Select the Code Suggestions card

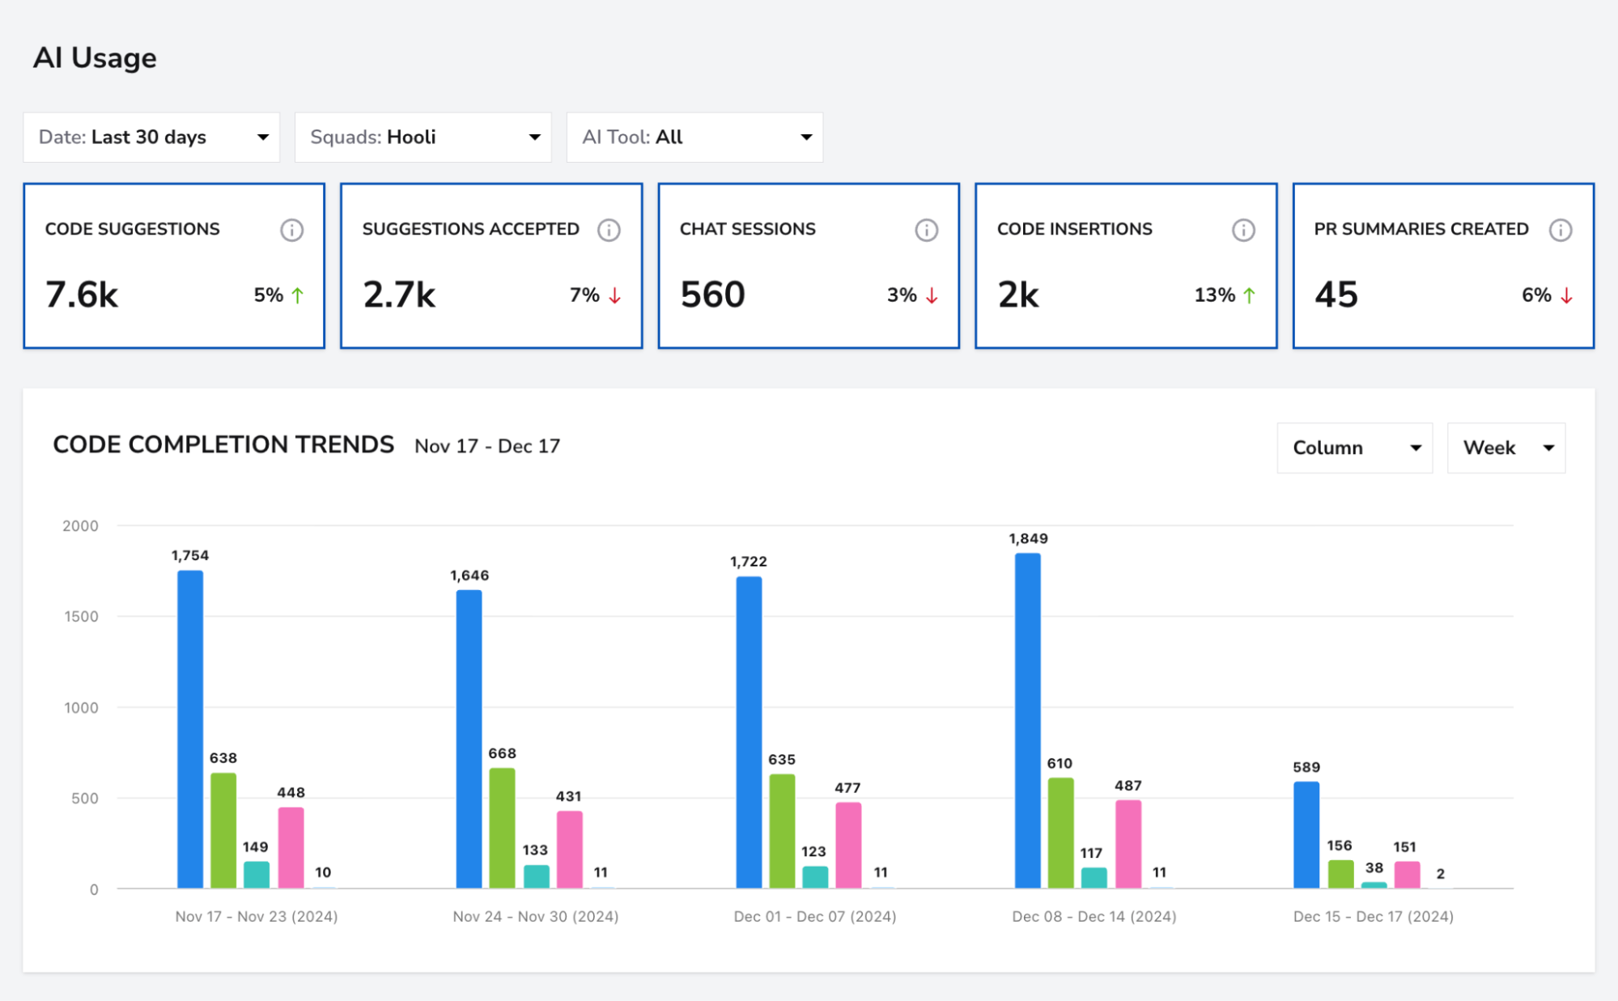coord(174,265)
